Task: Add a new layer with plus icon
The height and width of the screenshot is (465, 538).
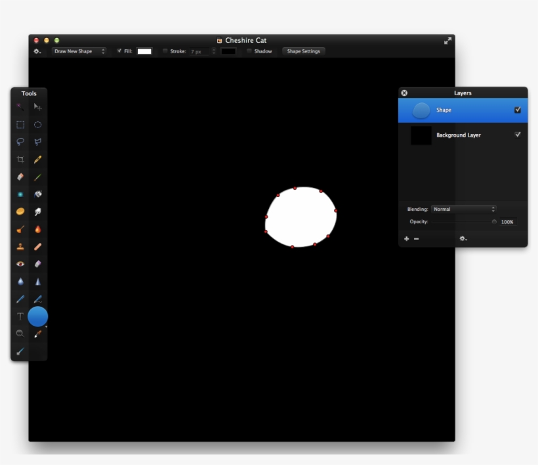Action: click(x=407, y=238)
